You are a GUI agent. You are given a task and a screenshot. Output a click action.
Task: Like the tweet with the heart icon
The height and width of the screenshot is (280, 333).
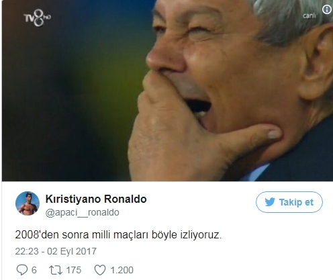tap(100, 270)
